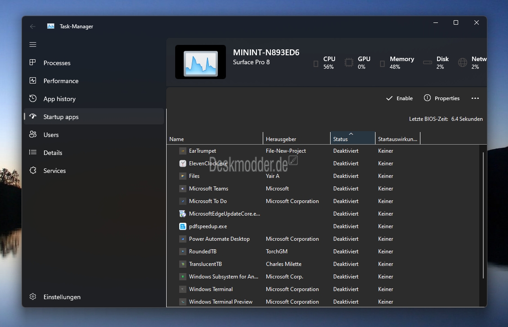
Task: Click computer name MININT-N893ED6
Action: (266, 53)
